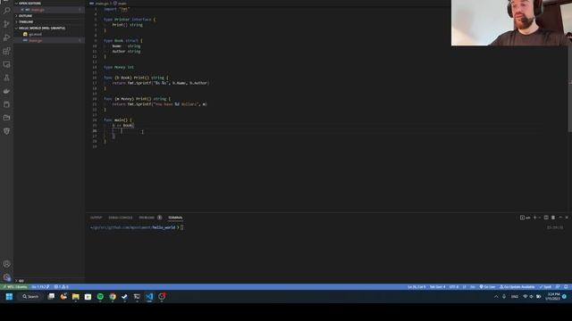
Task: Open the Manage gear icon
Action: pos(6,277)
